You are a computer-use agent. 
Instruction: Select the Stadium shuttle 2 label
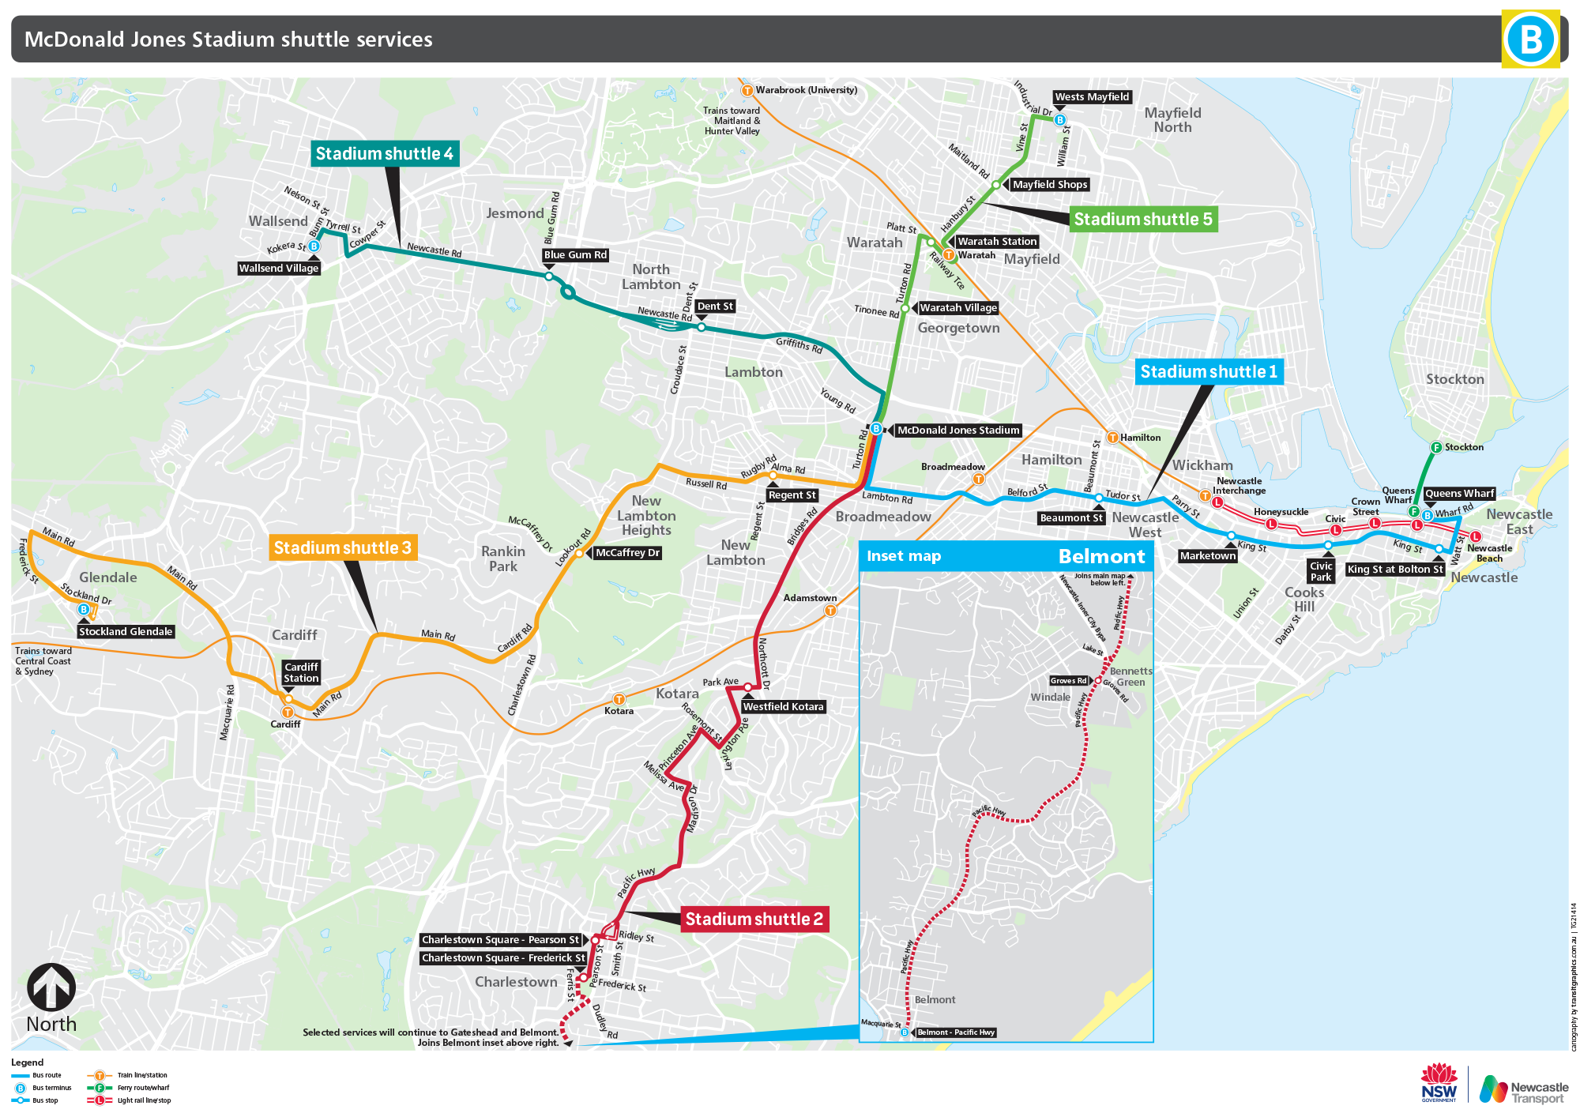tap(754, 920)
